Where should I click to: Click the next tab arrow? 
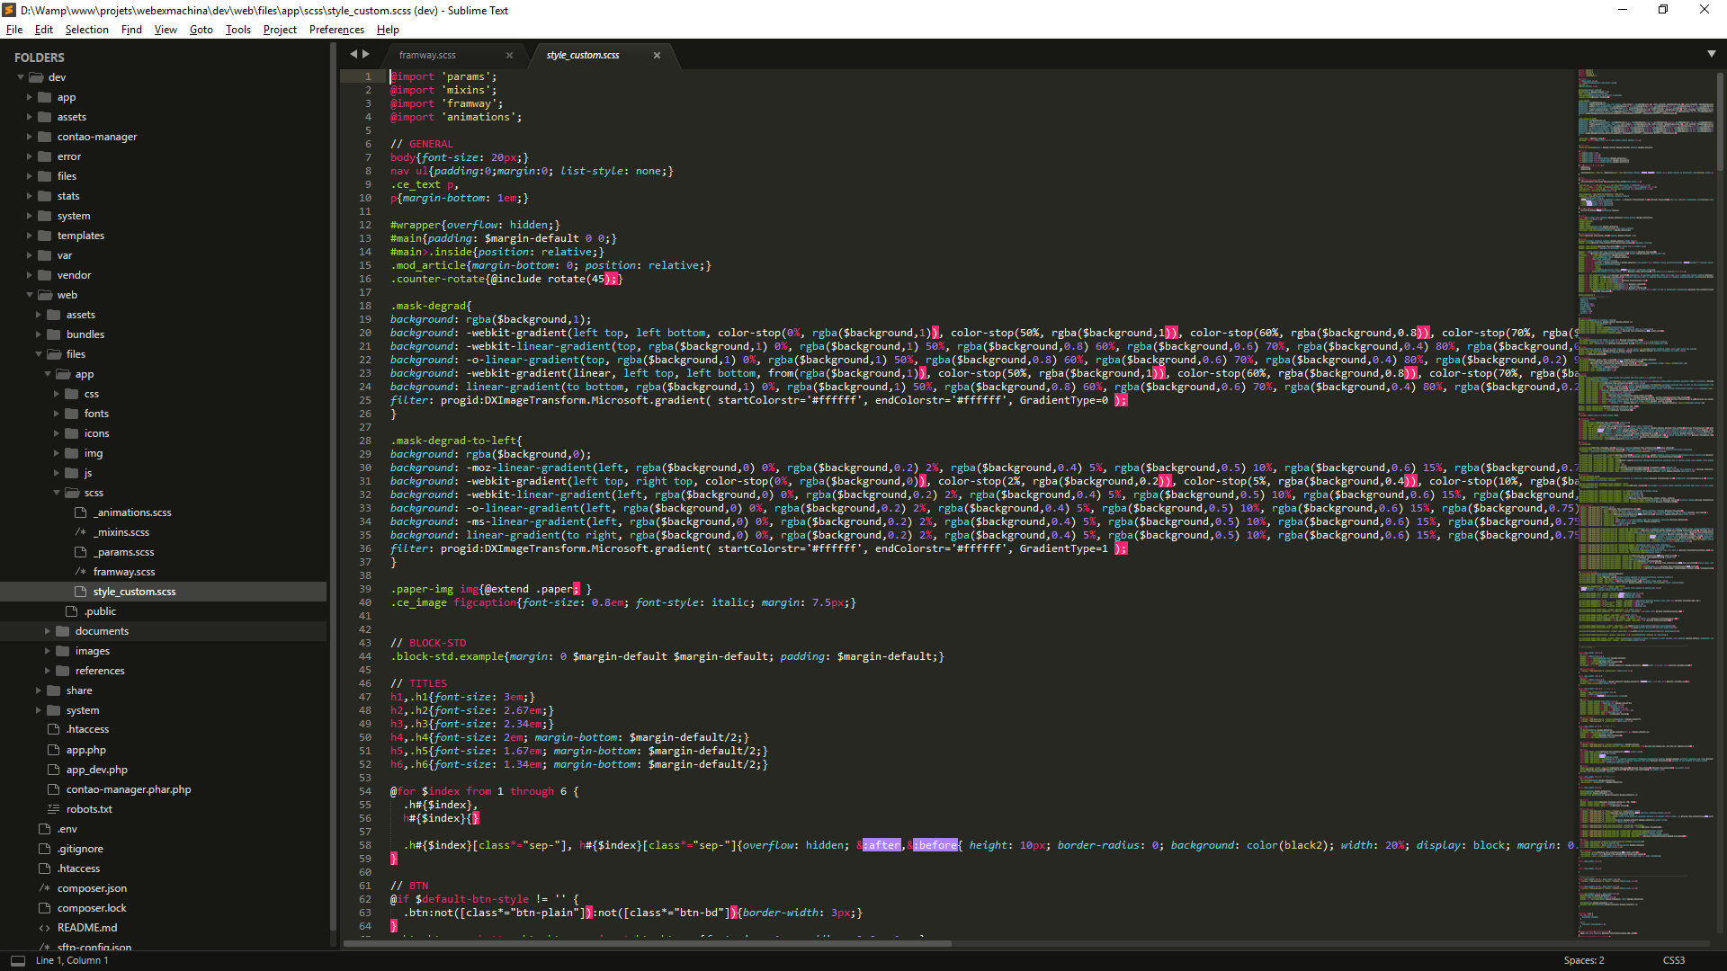click(366, 54)
